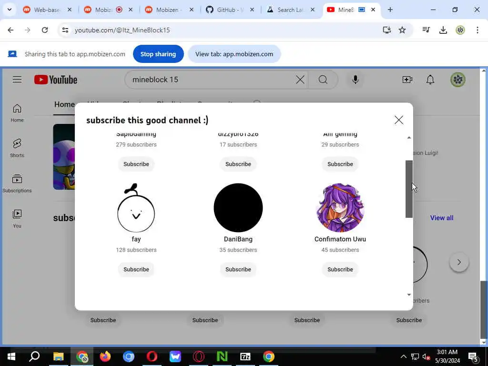Subscribe to the 29 subscribers channel
Image resolution: width=488 pixels, height=366 pixels.
click(x=340, y=164)
